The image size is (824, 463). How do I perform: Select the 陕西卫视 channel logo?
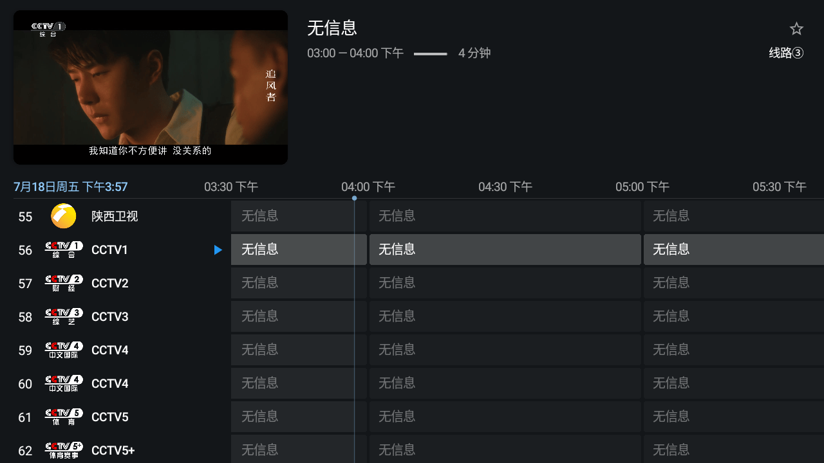pos(63,216)
